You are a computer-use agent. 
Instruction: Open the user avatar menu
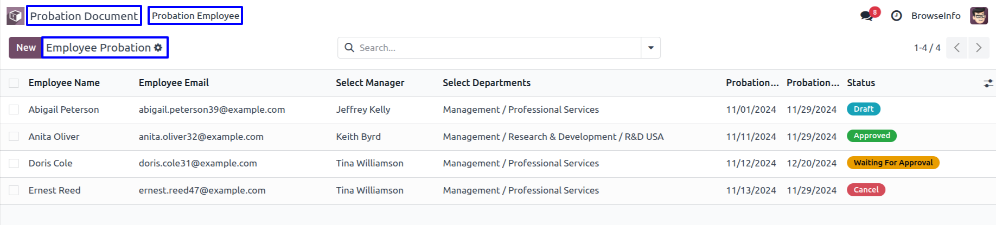pos(979,16)
